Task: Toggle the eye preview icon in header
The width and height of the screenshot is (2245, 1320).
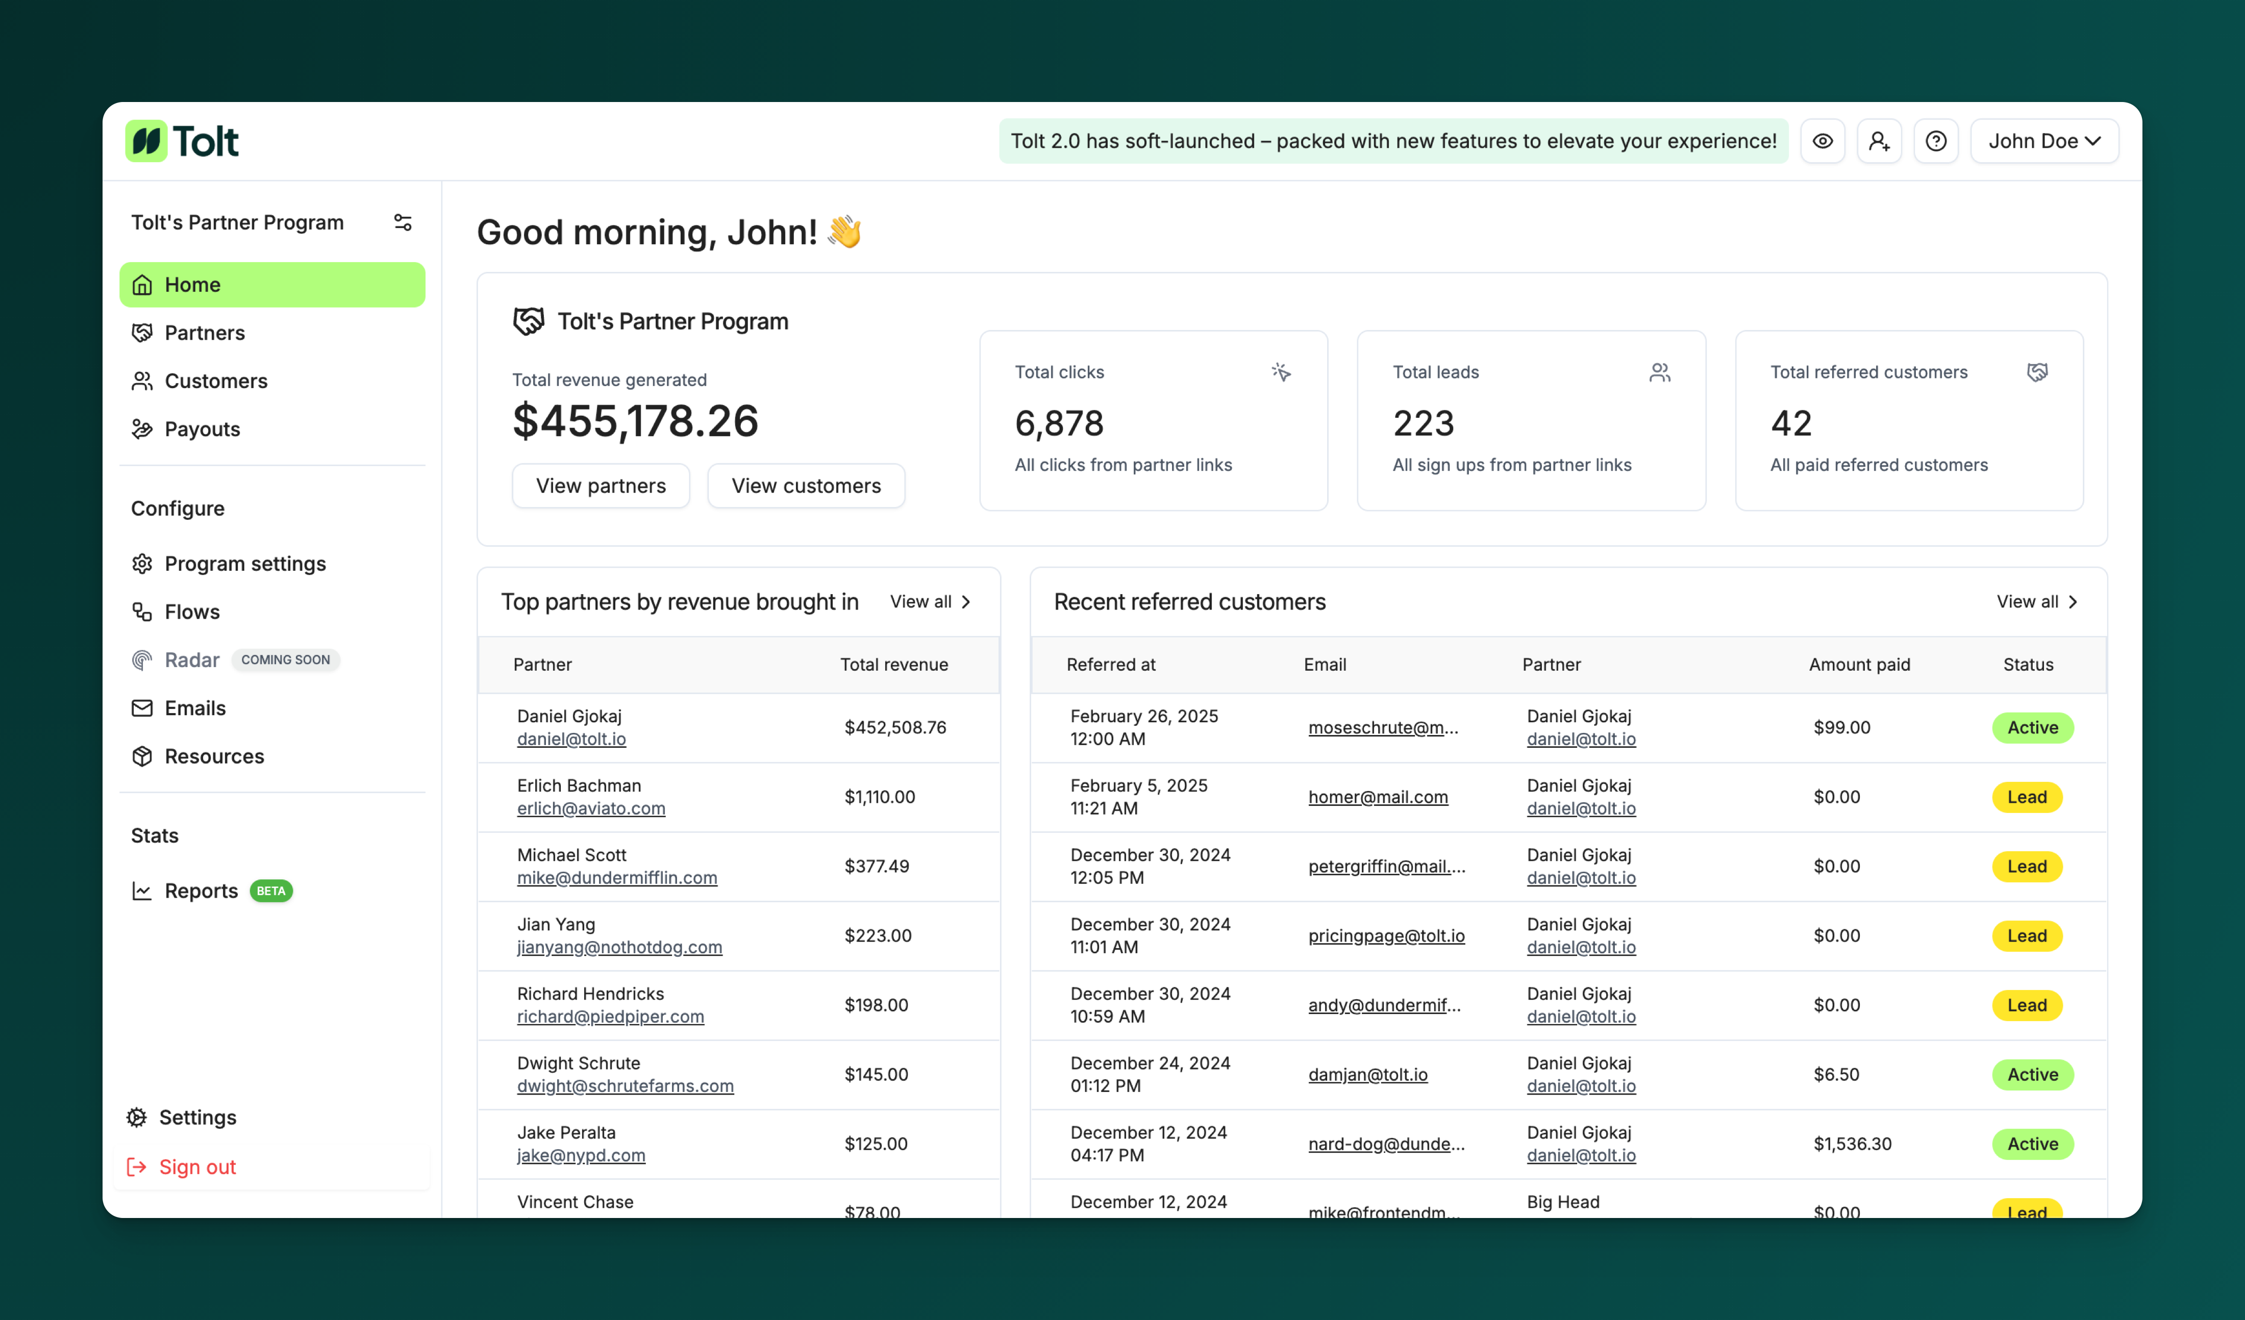Action: click(1822, 141)
